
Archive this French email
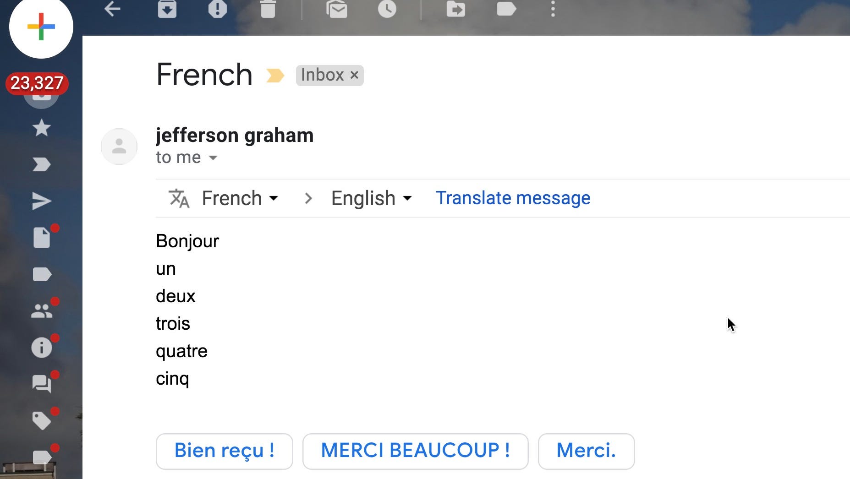tap(167, 9)
